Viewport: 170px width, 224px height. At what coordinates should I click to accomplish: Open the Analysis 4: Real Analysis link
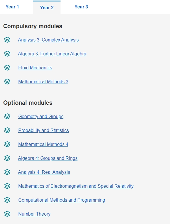[x=44, y=172]
